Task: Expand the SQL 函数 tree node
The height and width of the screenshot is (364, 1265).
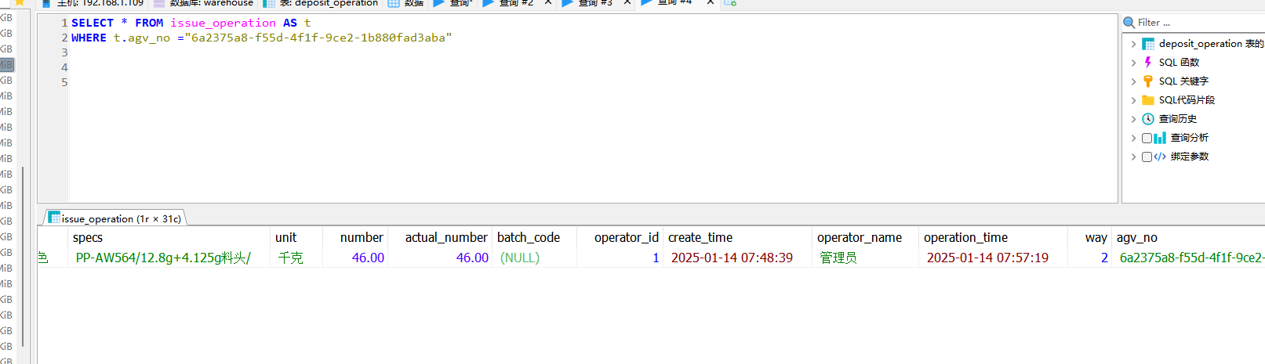Action: coord(1133,63)
